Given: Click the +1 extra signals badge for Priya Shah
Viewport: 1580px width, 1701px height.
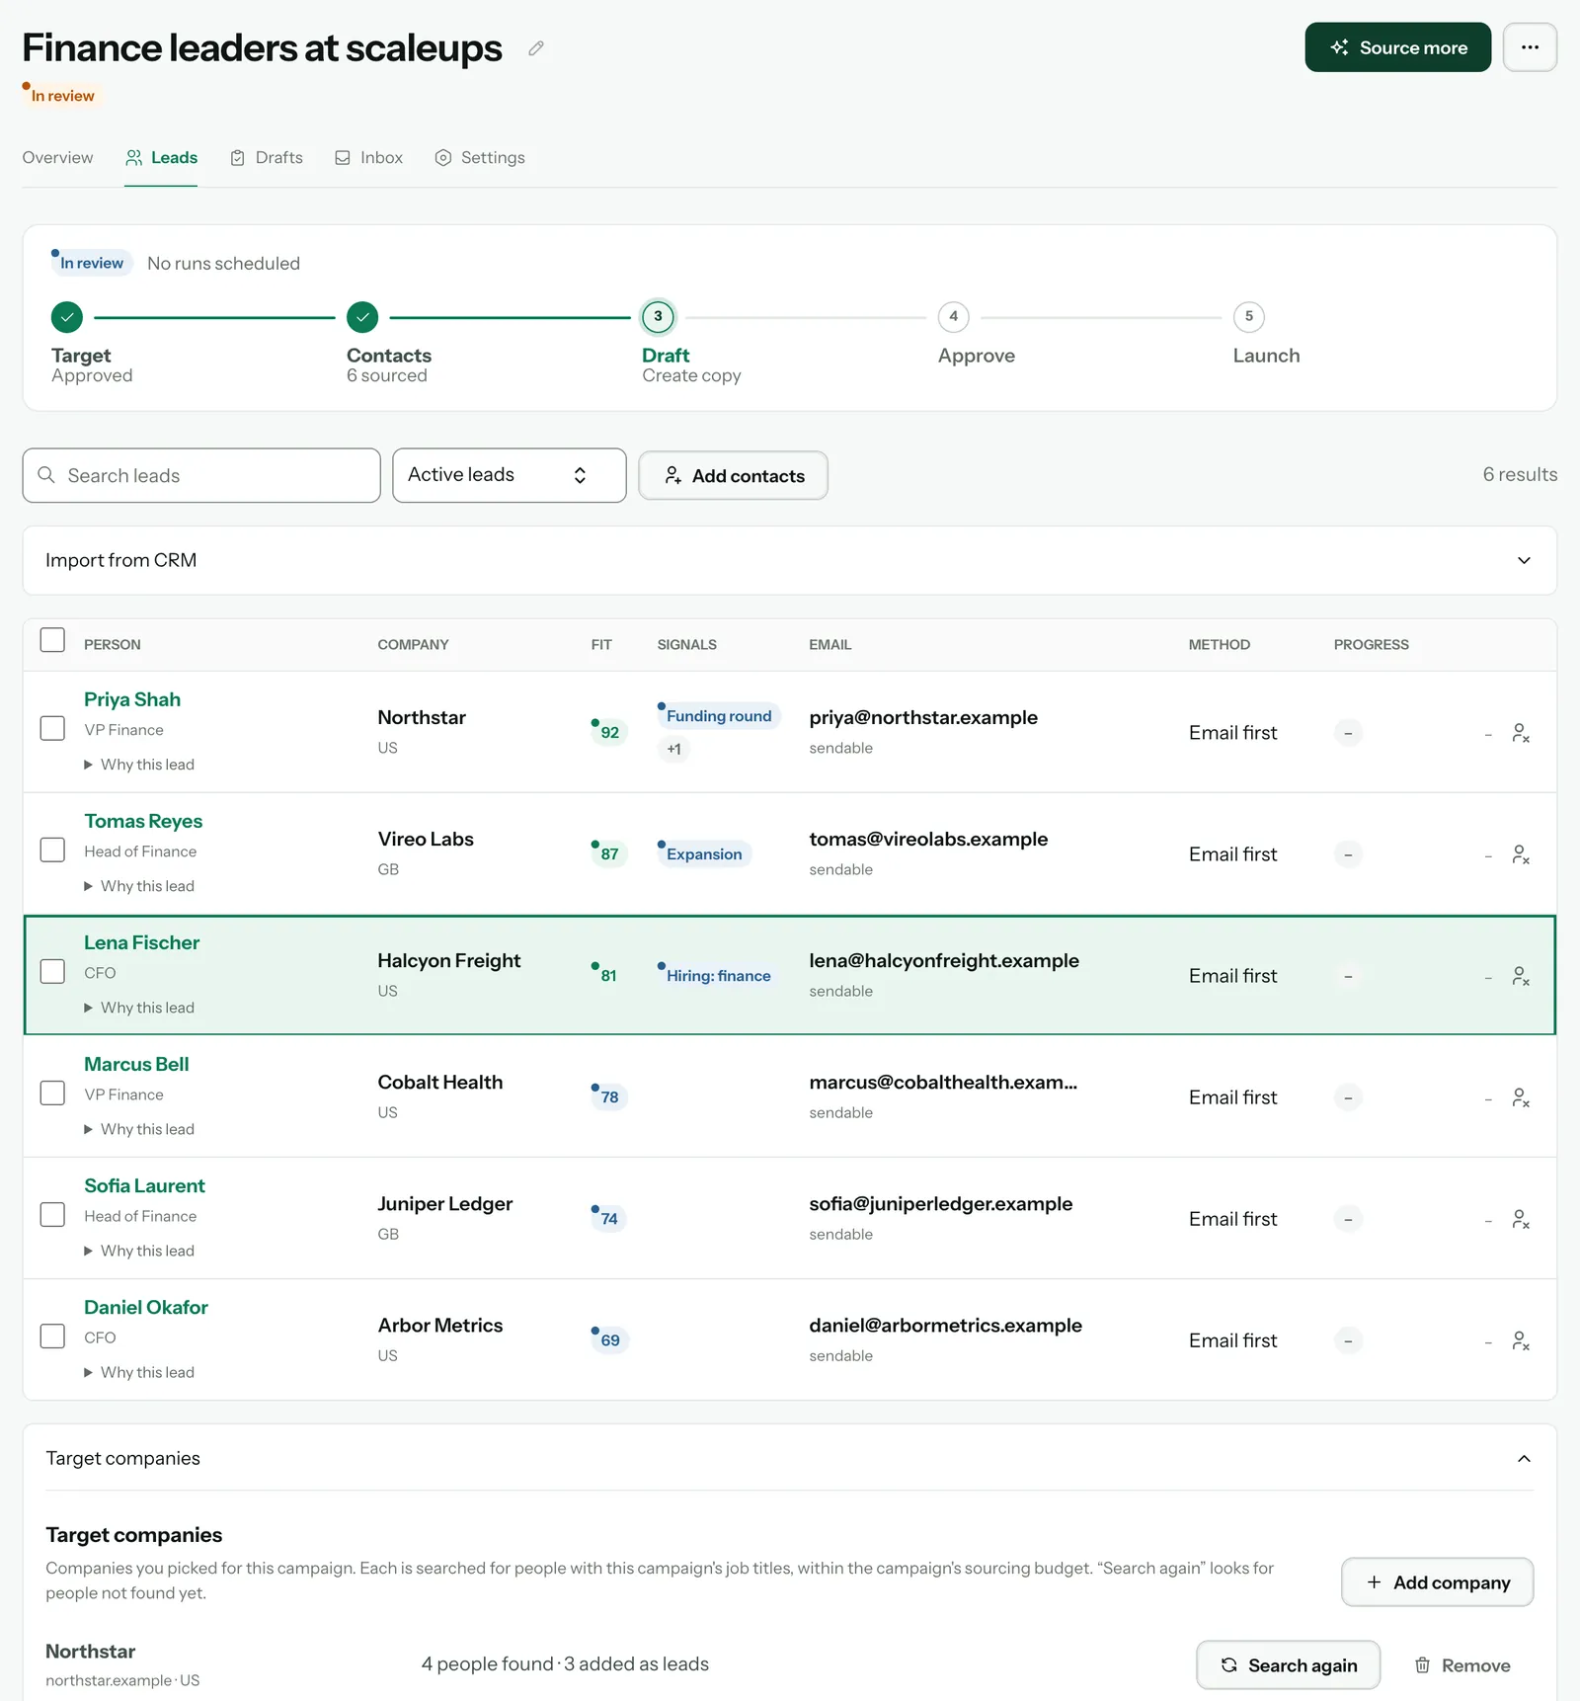Looking at the screenshot, I should 673,749.
